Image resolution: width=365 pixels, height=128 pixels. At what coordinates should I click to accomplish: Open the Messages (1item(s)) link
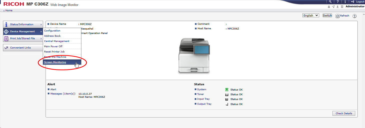[x=63, y=94]
